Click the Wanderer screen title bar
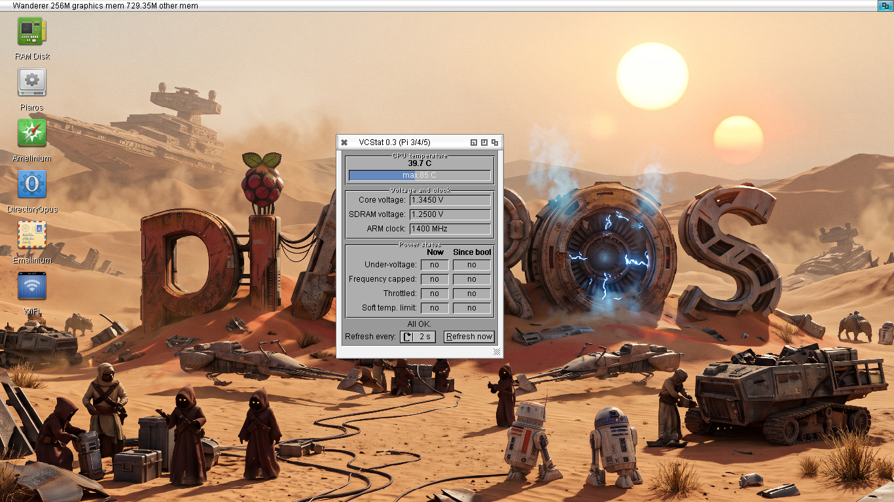Viewport: 894px width, 502px height. pos(438,5)
